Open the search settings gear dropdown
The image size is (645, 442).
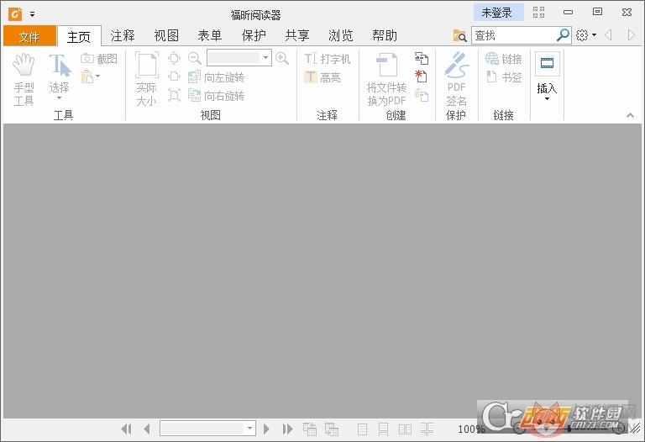pyautogui.click(x=586, y=35)
